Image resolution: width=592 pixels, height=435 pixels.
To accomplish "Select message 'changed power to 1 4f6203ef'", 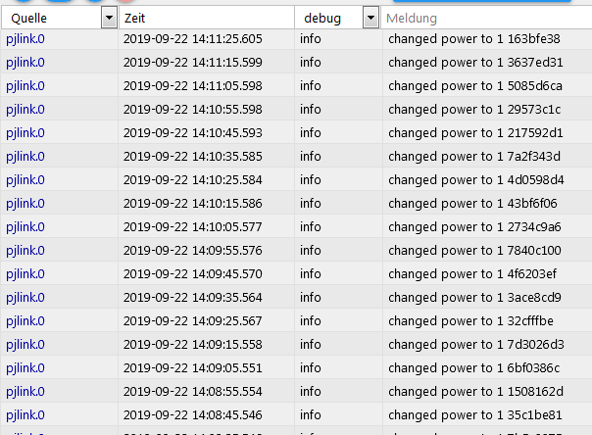I will [472, 274].
